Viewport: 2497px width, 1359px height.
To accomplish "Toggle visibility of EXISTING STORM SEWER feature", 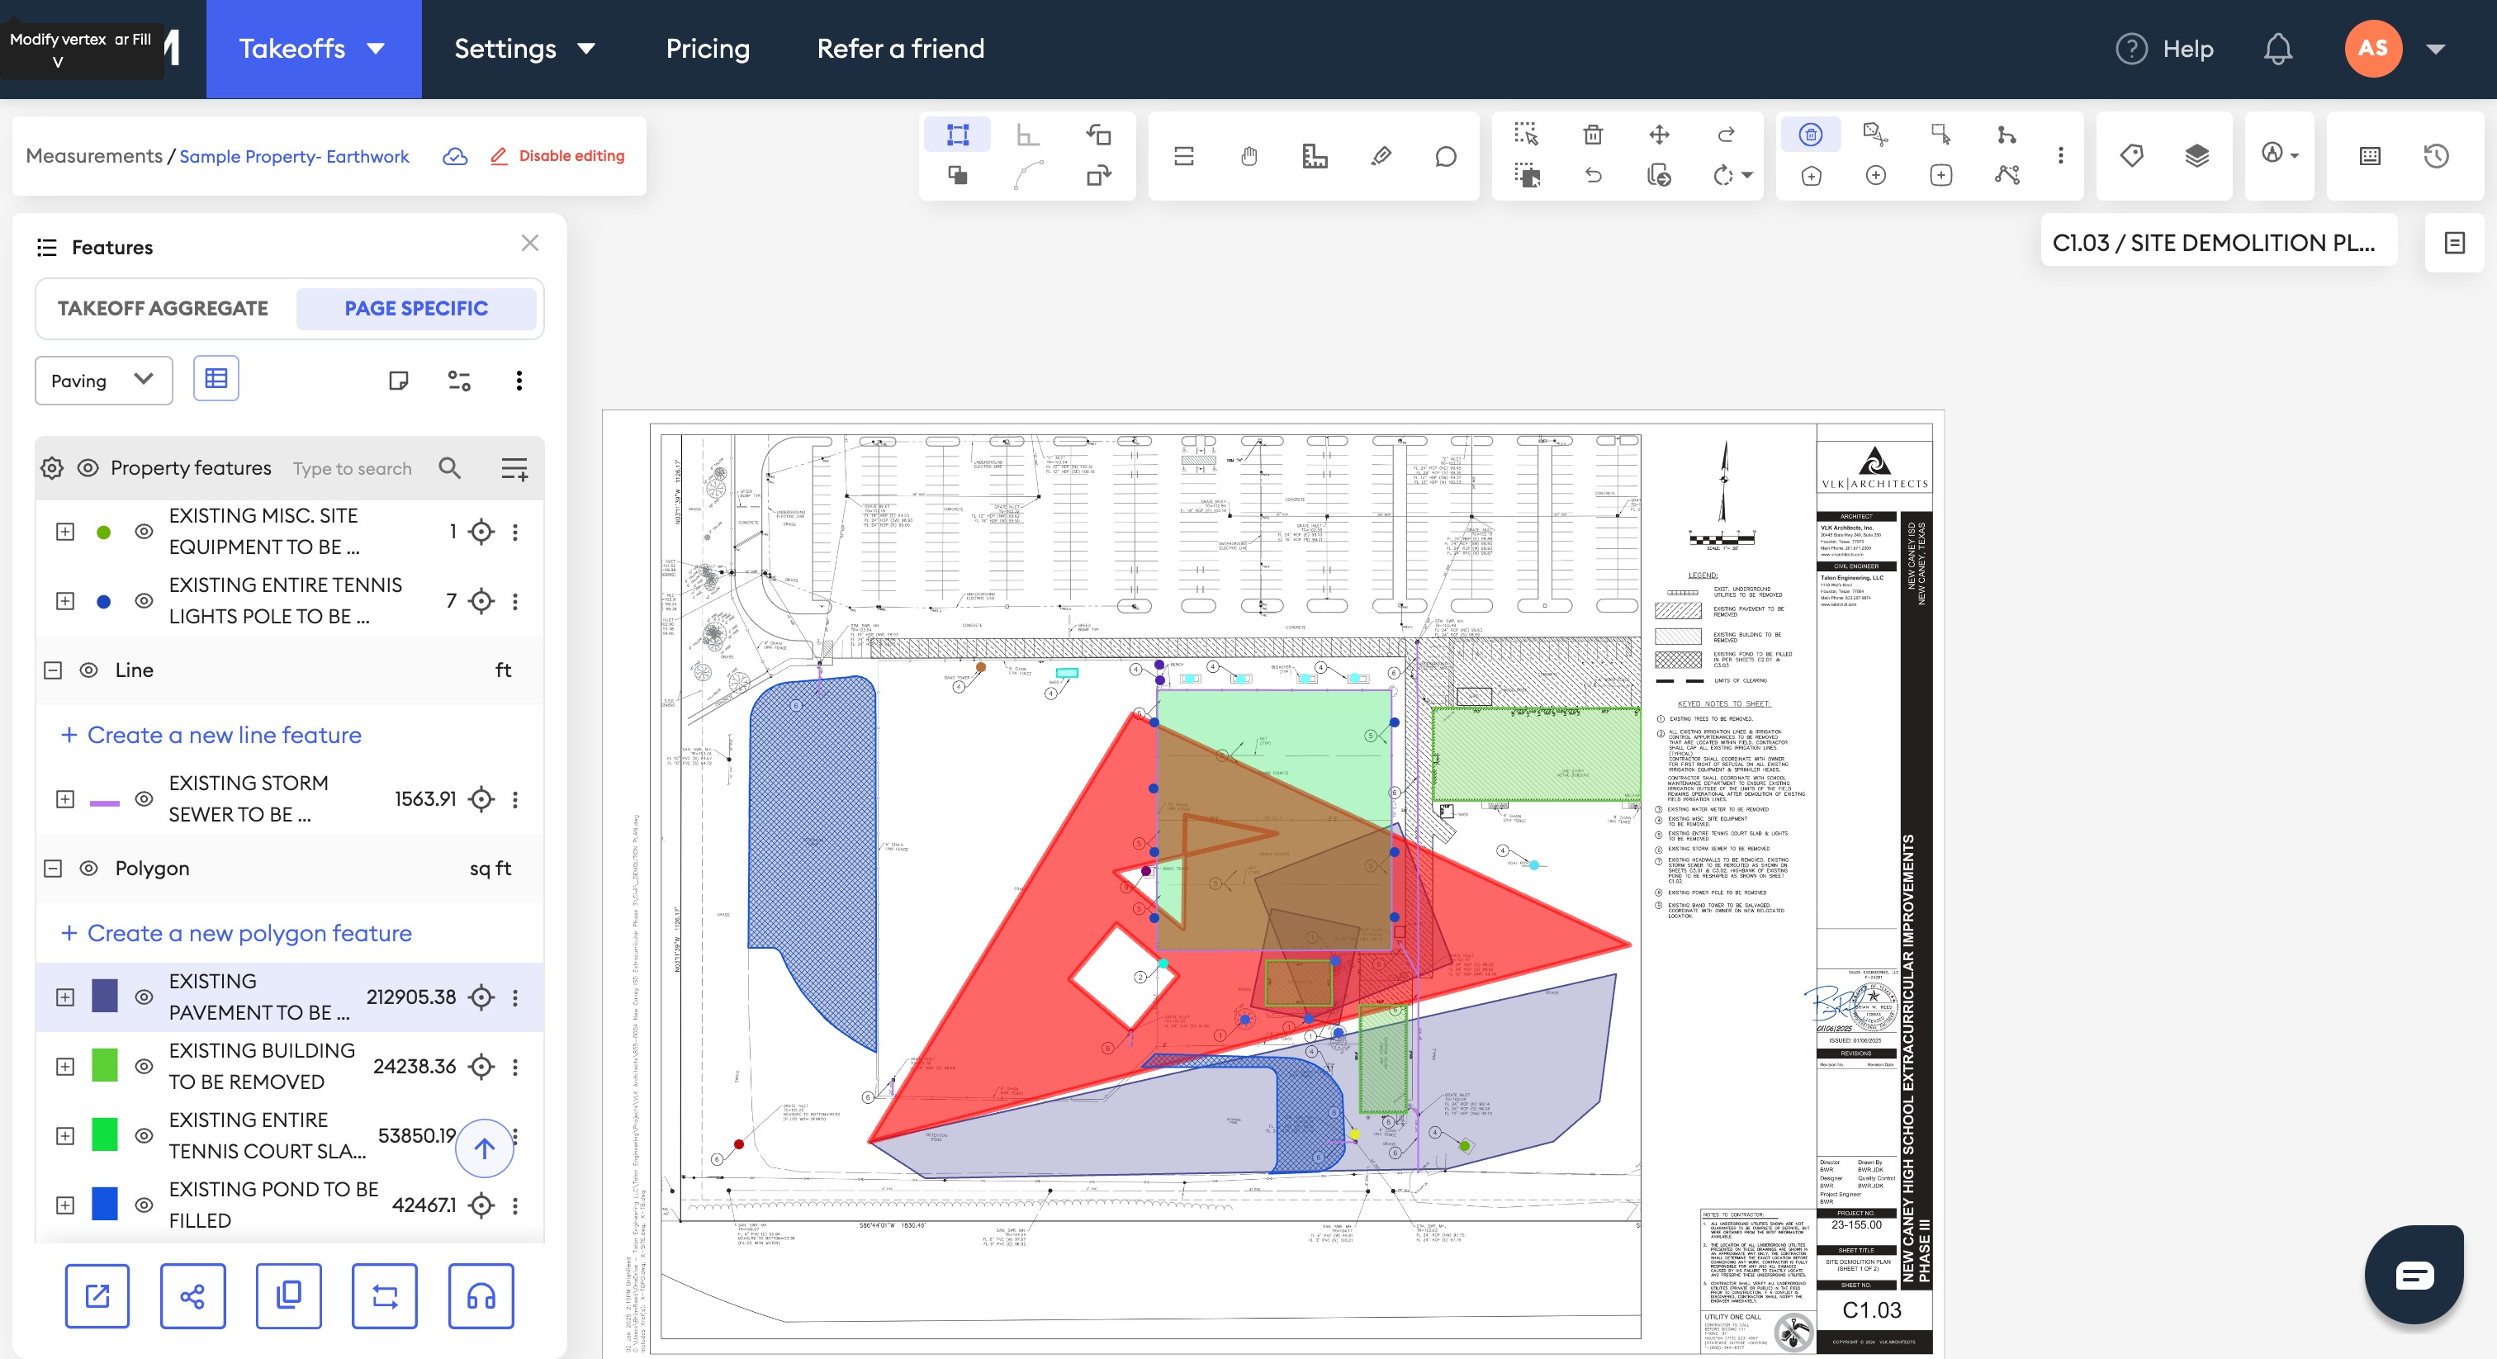I will [x=144, y=798].
